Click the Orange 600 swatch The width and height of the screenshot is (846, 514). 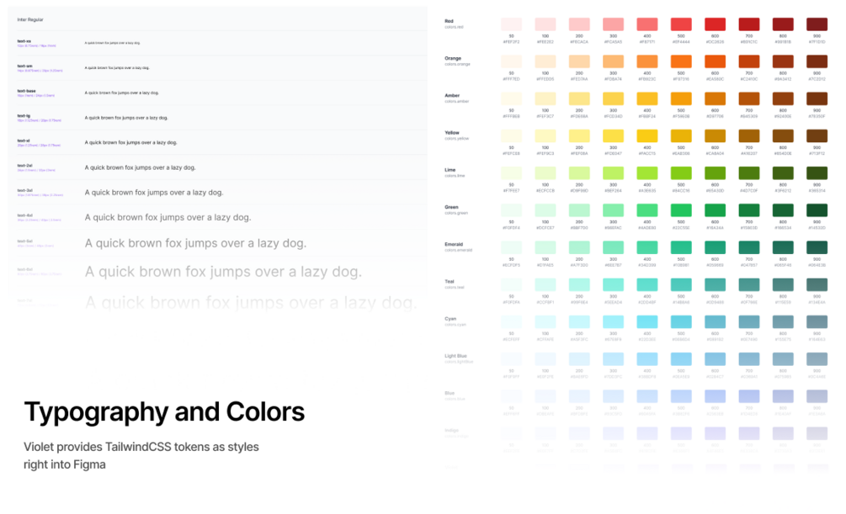(x=715, y=61)
